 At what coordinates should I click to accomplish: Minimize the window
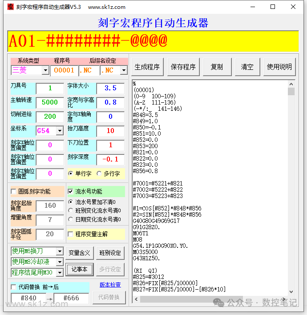tap(253, 7)
